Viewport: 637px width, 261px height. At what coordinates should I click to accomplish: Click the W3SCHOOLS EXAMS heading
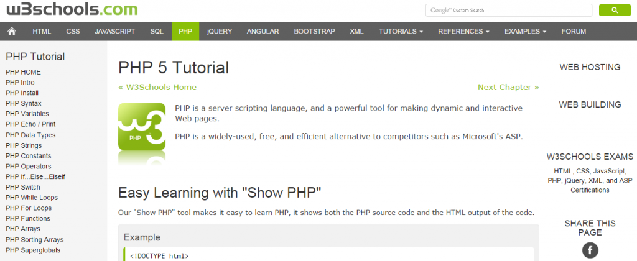coord(590,157)
